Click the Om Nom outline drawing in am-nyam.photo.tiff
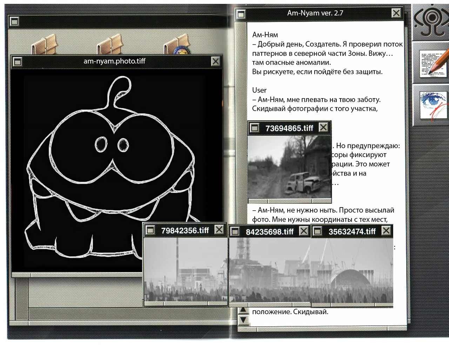Image resolution: width=449 pixels, height=346 pixels. (x=112, y=168)
